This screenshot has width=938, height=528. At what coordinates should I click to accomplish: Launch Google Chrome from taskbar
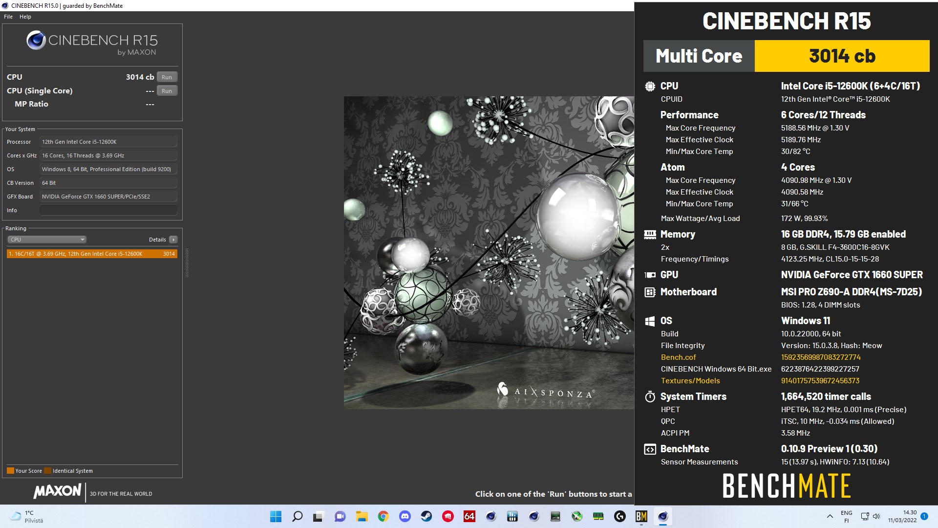383,516
